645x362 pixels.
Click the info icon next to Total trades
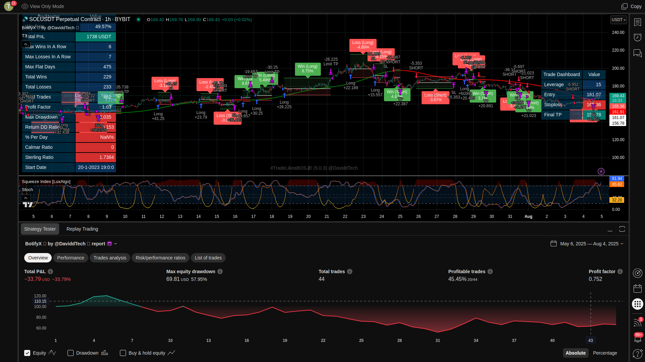pos(350,271)
